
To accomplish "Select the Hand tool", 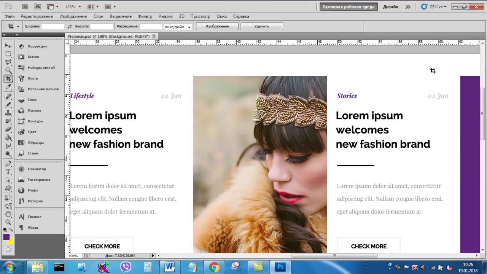I will pyautogui.click(x=8, y=214).
